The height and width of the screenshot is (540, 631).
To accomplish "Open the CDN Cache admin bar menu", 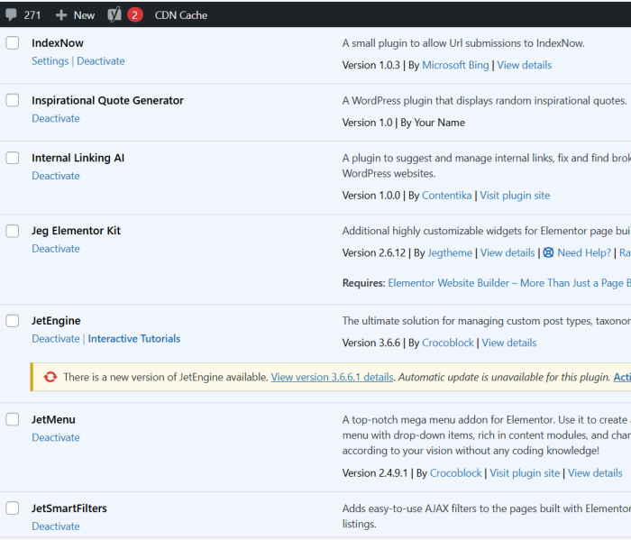I will point(180,15).
